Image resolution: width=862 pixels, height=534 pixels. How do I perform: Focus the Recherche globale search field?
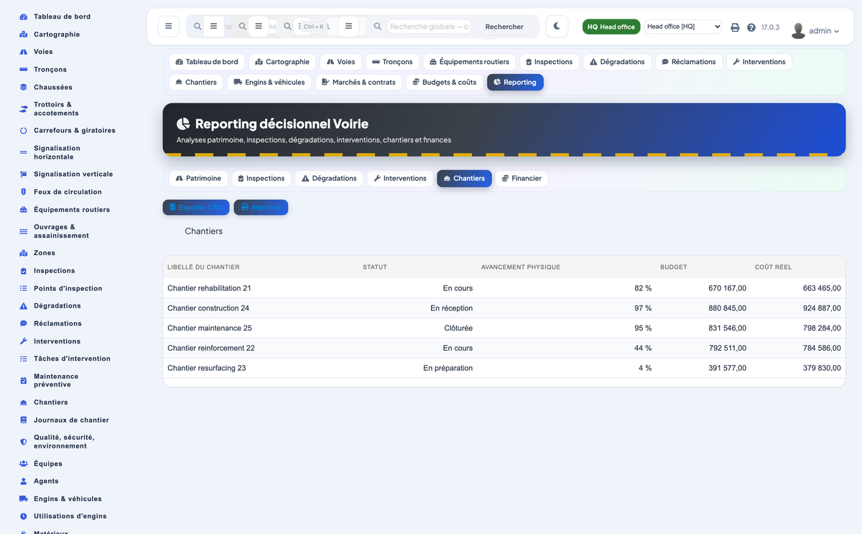[430, 27]
